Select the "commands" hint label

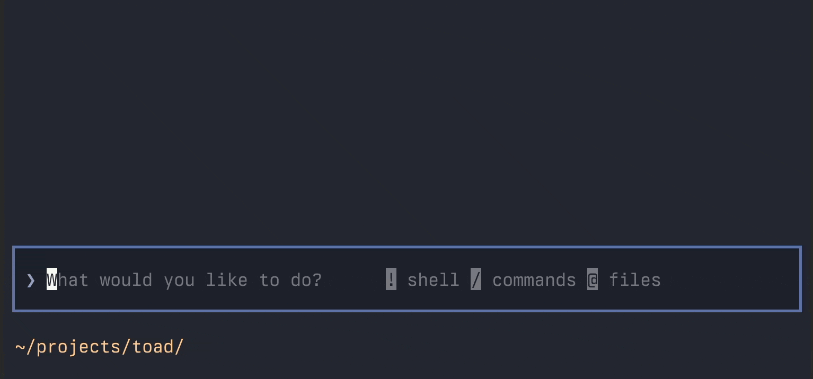coord(534,279)
